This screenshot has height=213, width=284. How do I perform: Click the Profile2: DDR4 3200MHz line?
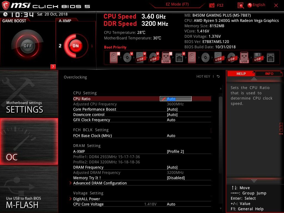click(106, 162)
